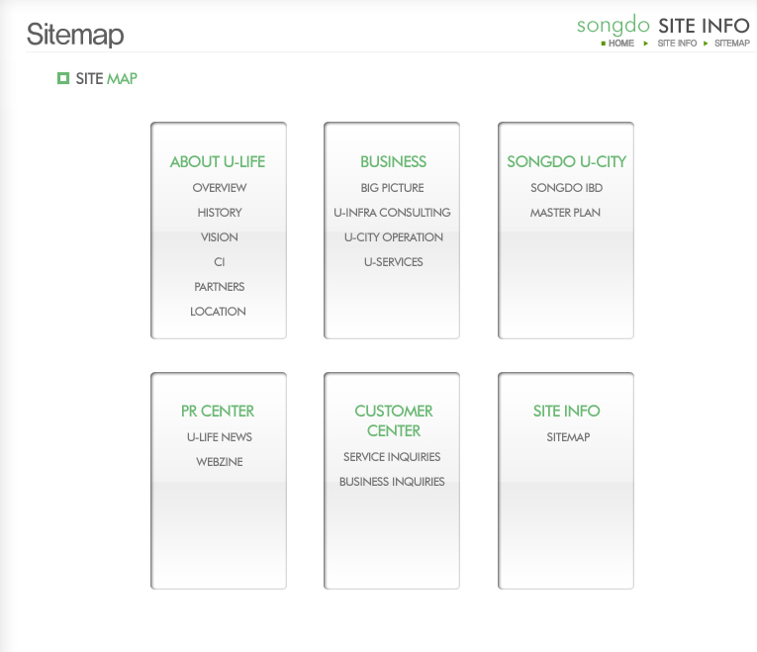The height and width of the screenshot is (652, 757).
Task: View the MASTER PLAN page
Action: point(565,213)
